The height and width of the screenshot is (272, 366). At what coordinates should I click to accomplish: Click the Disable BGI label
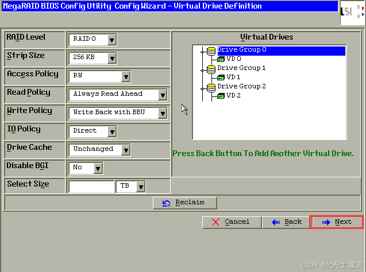tap(28, 166)
